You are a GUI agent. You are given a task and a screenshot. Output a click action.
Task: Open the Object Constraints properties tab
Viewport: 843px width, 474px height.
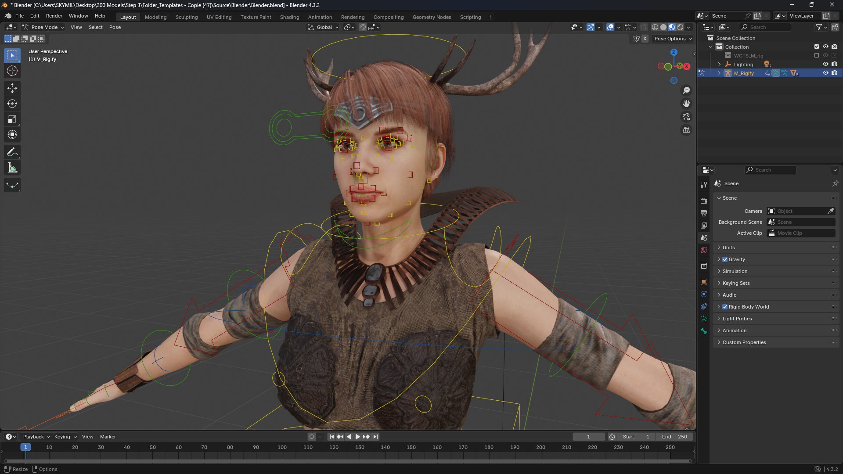point(704,306)
